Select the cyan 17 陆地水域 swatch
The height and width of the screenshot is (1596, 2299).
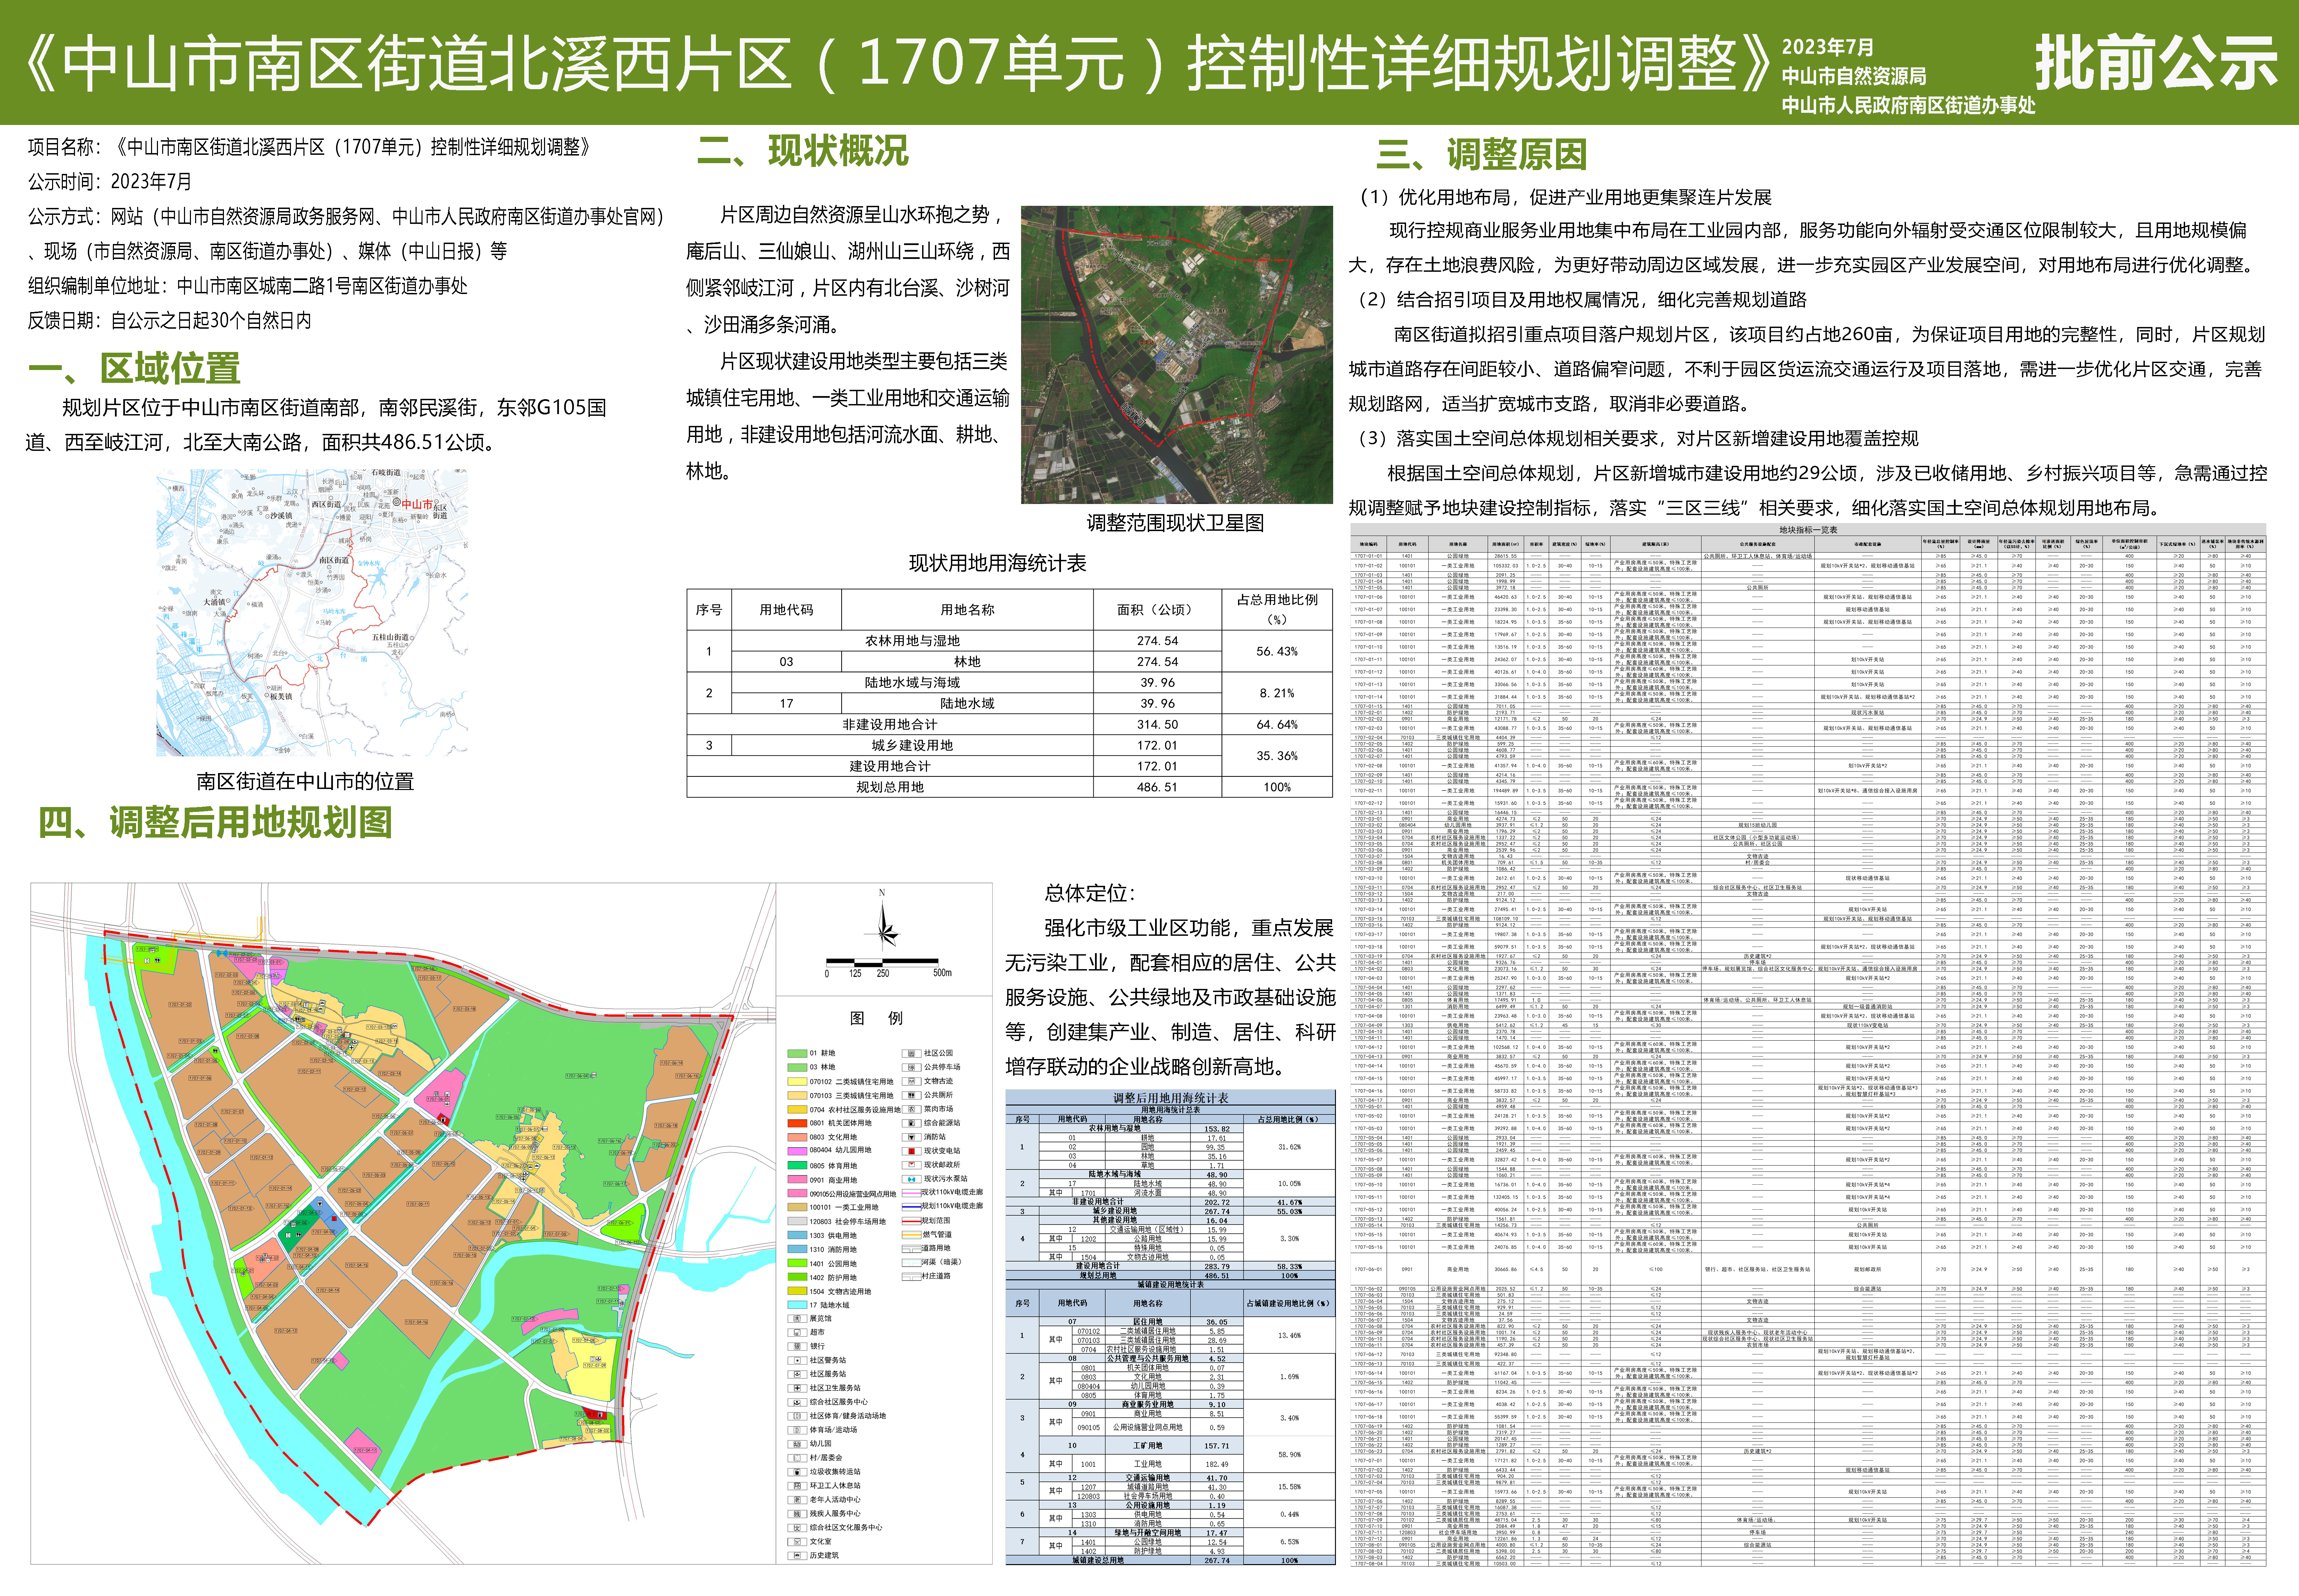point(797,1305)
